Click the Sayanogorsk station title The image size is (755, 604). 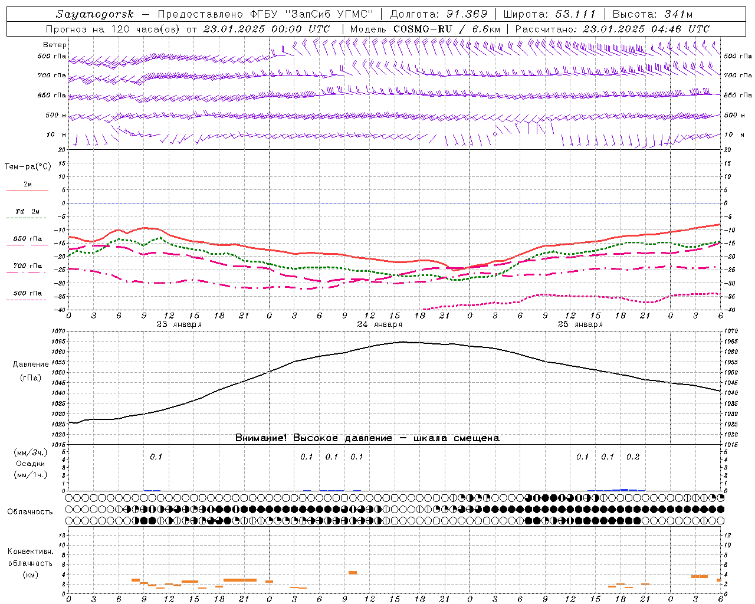95,14
